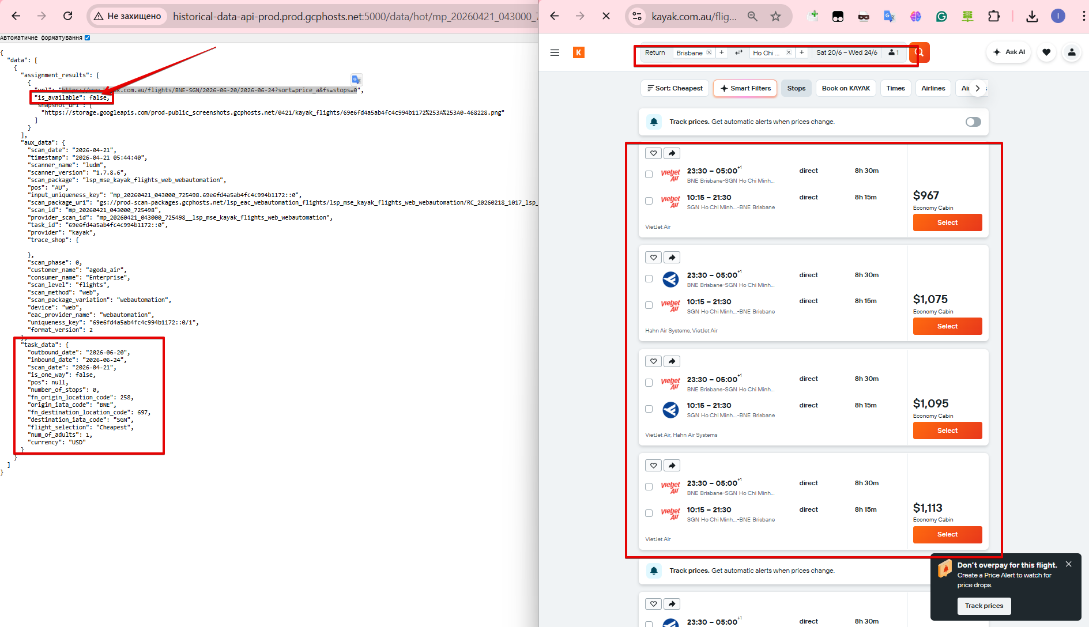Click the "is_available": false line in JSON
The width and height of the screenshot is (1089, 627).
(x=71, y=97)
